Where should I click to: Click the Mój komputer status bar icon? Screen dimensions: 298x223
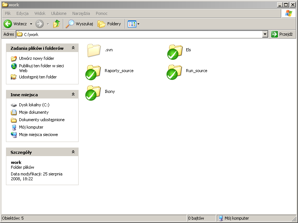pyautogui.click(x=221, y=218)
